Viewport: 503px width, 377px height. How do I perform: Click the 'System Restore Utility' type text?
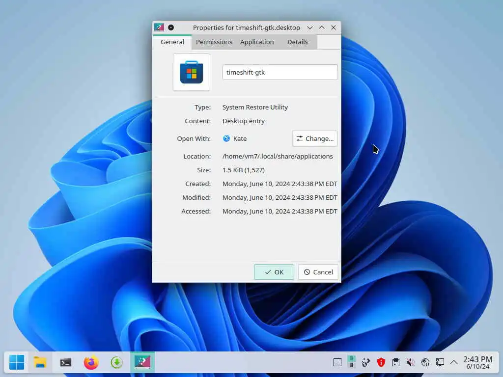click(255, 107)
